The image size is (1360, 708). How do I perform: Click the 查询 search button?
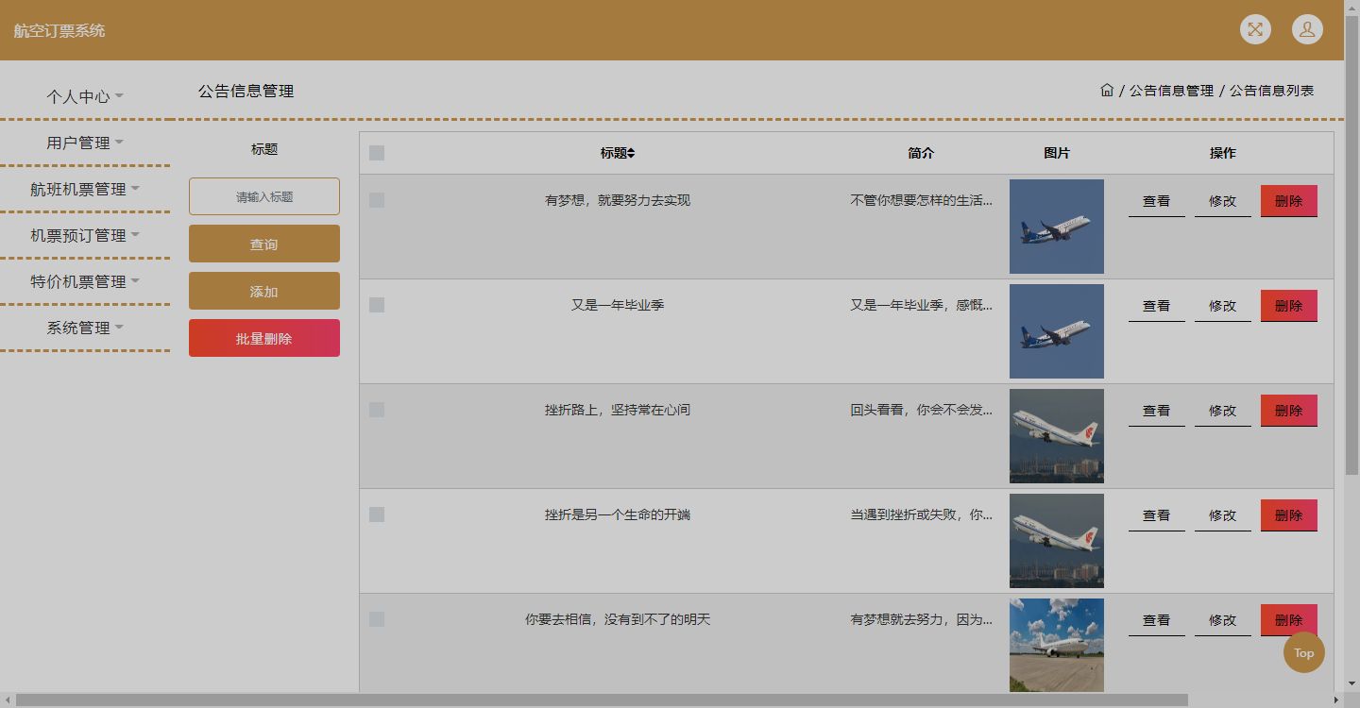pyautogui.click(x=263, y=243)
